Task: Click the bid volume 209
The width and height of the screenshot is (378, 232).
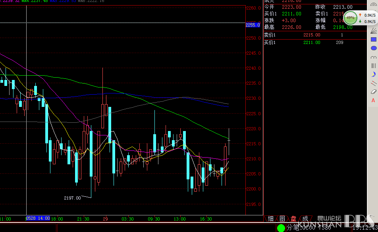Action: coord(339,42)
